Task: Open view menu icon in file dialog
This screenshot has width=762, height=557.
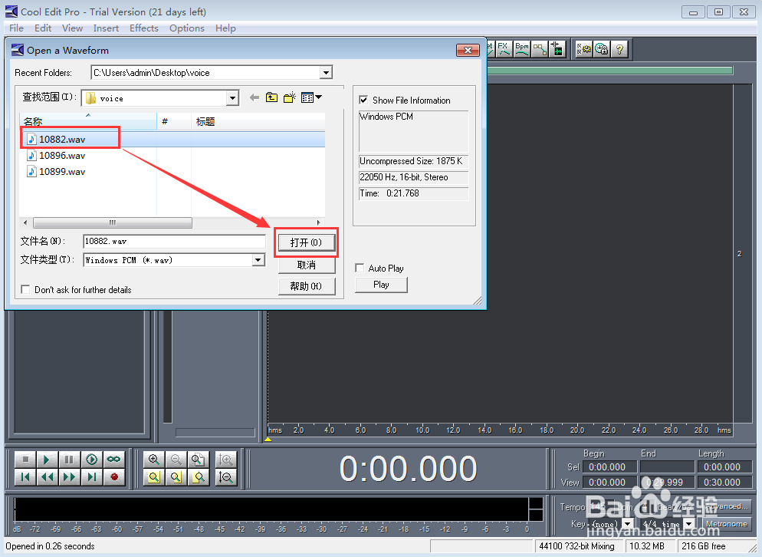Action: coord(311,97)
